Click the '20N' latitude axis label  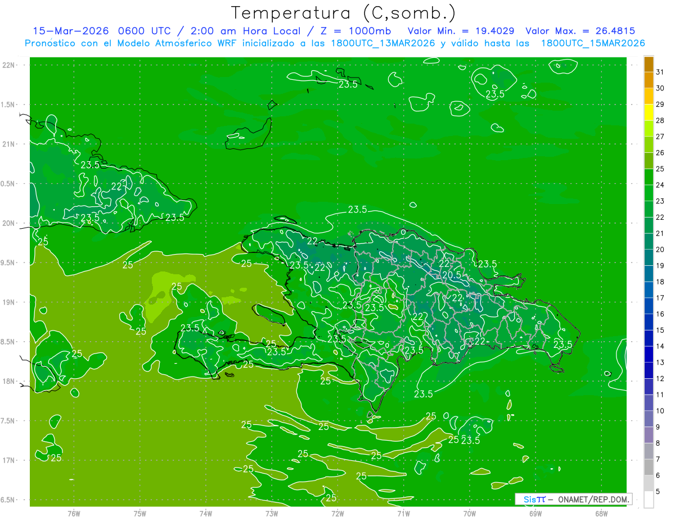coord(8,223)
